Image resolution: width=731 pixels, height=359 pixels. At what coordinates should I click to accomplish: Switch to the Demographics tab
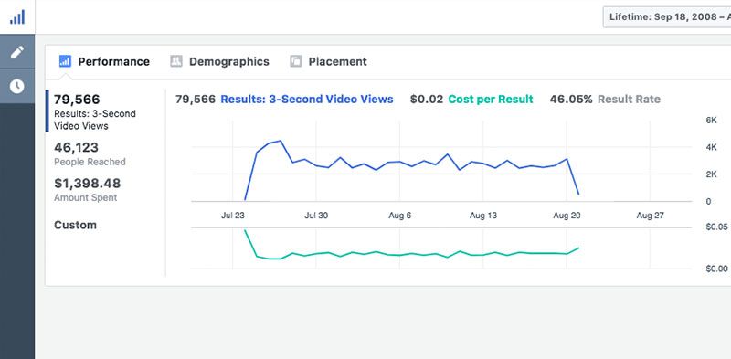[x=229, y=61]
